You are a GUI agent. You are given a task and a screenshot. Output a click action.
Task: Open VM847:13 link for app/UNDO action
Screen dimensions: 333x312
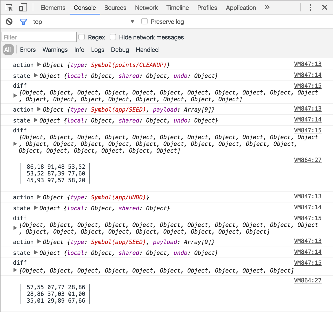click(x=308, y=196)
